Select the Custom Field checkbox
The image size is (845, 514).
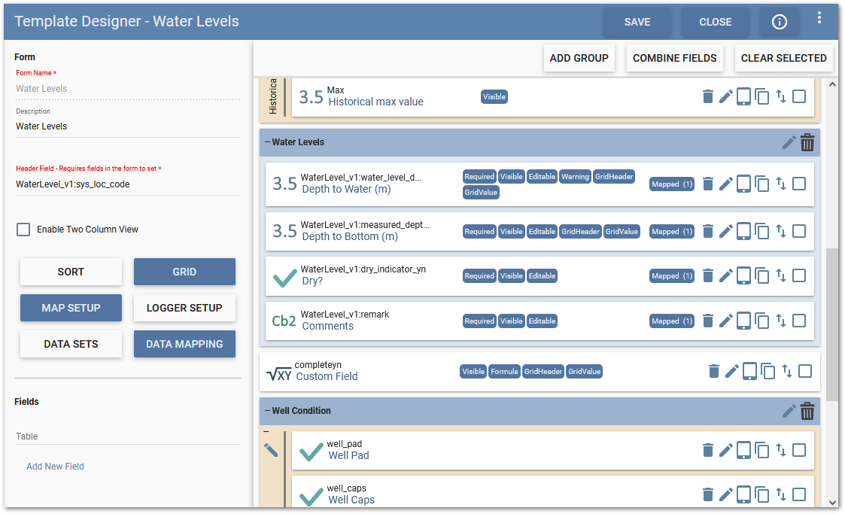(x=805, y=371)
